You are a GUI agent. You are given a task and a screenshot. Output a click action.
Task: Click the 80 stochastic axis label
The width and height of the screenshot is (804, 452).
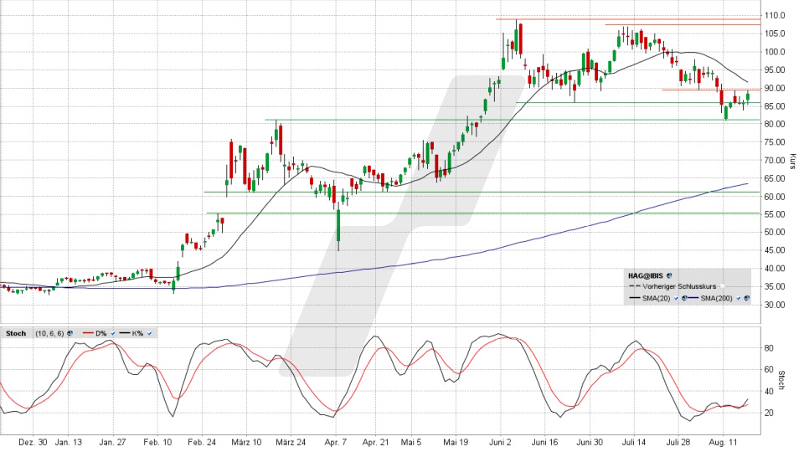pos(769,348)
